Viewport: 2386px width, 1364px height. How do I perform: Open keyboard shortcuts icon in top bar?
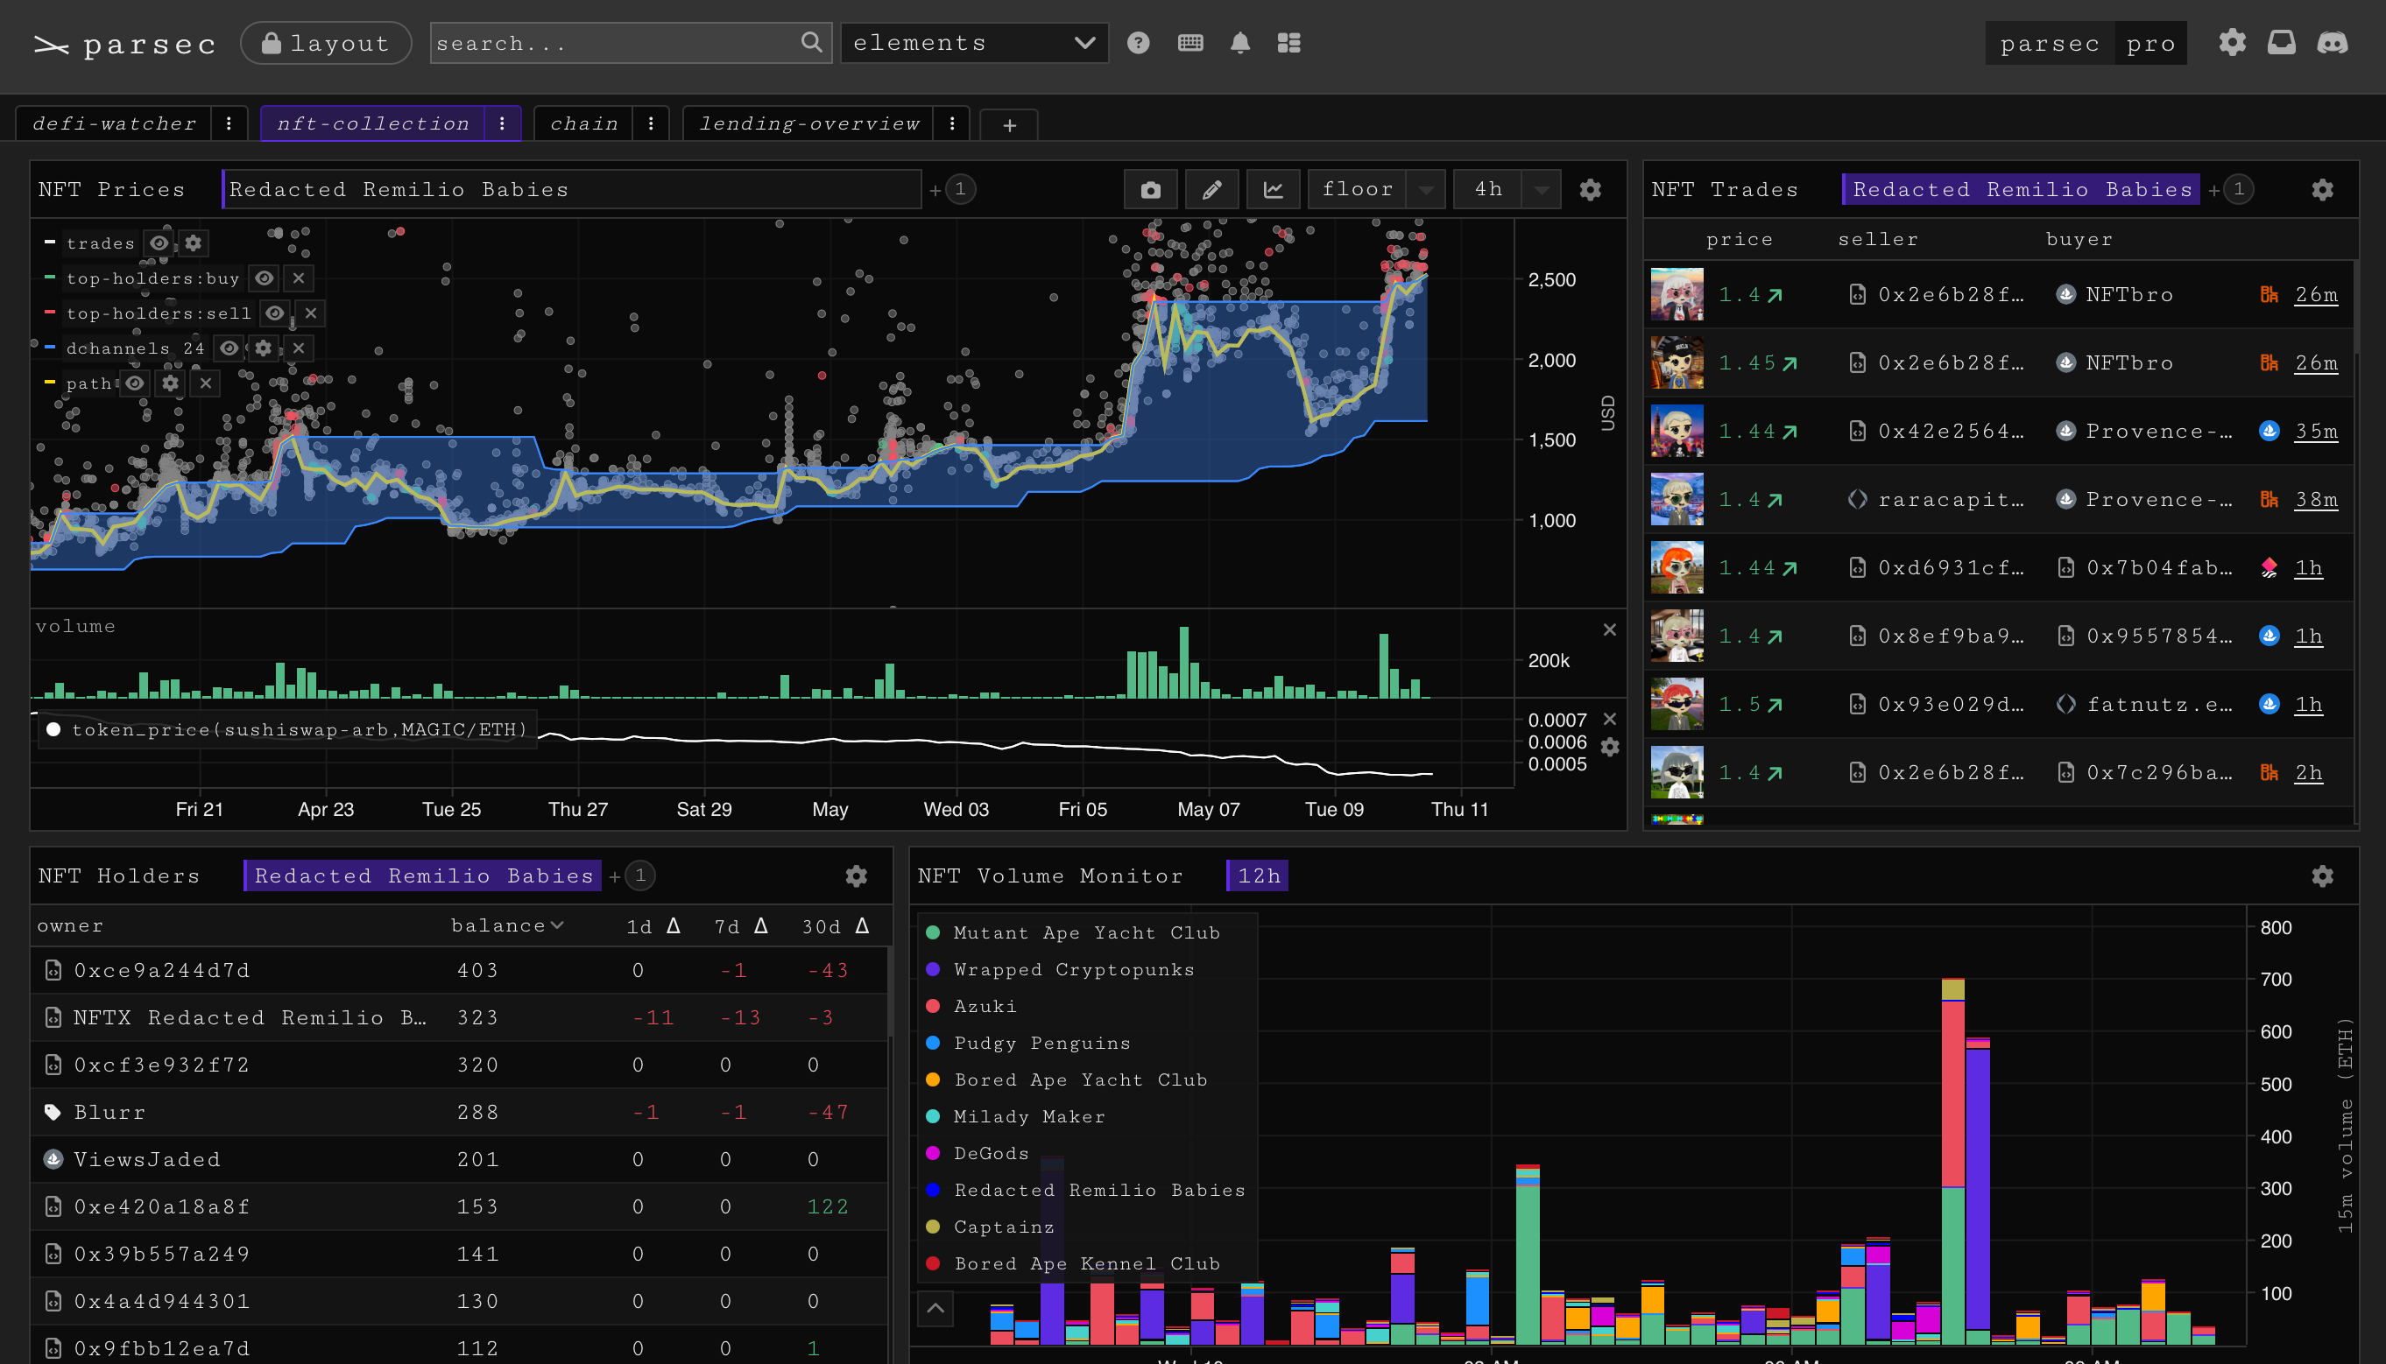point(1190,43)
